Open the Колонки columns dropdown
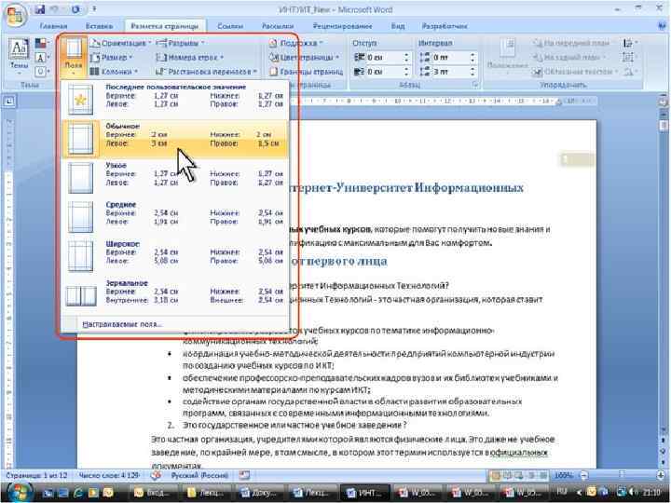Image resolution: width=671 pixels, height=503 pixels. (x=115, y=72)
